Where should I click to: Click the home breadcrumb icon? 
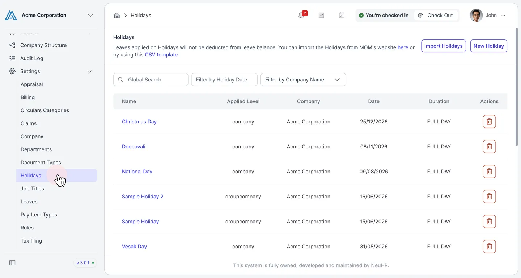(x=117, y=15)
